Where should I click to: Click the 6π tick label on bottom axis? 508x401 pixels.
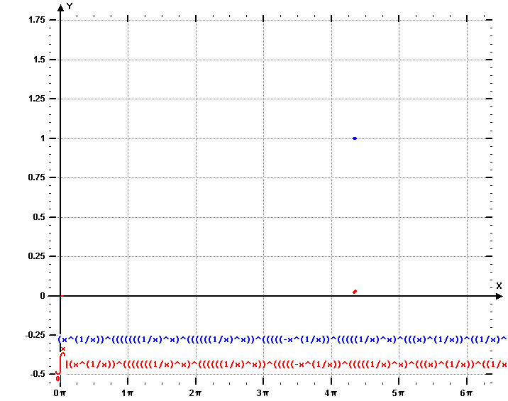[x=466, y=392]
